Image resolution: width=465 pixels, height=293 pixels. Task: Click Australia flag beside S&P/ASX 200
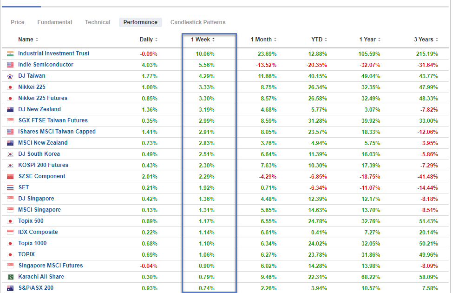click(x=10, y=288)
